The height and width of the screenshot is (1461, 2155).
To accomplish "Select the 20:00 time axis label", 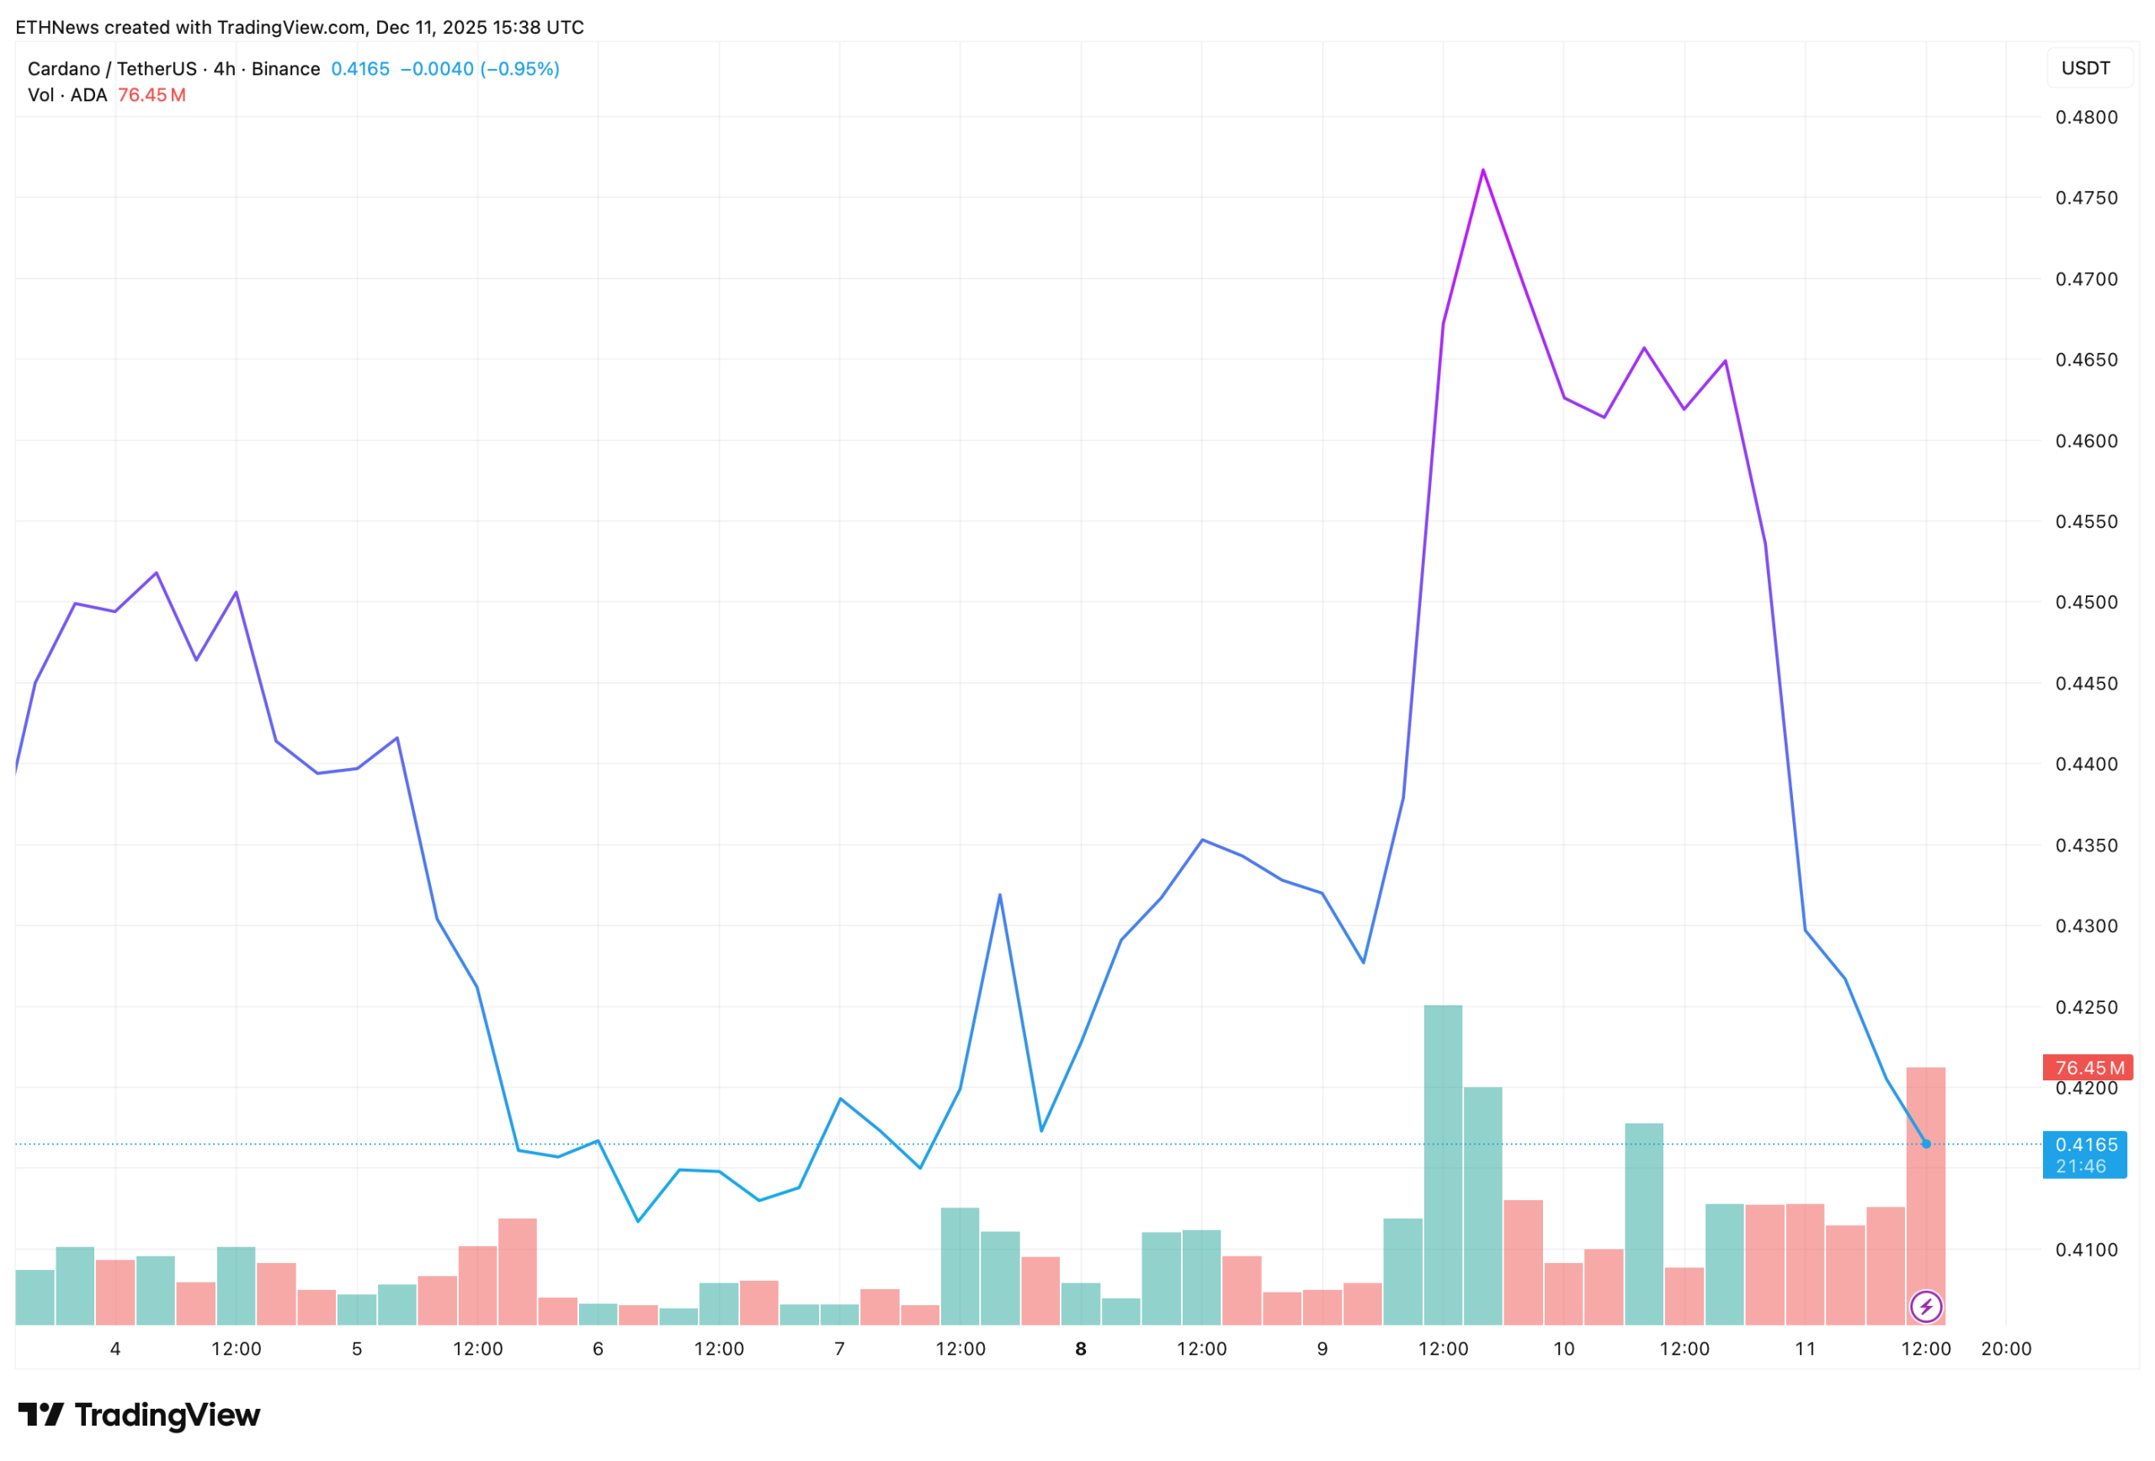I will pos(2006,1350).
